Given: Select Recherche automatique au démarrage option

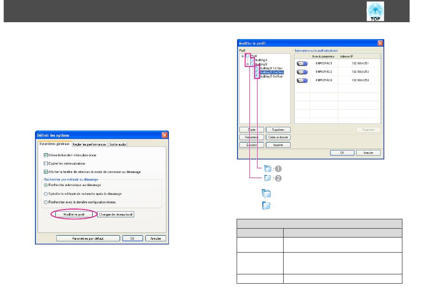Looking at the screenshot, I should (x=46, y=185).
